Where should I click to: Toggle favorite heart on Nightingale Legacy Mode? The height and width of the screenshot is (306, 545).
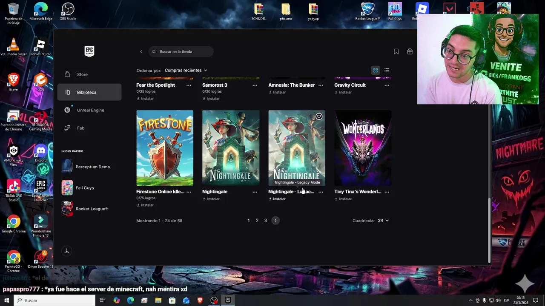(x=319, y=116)
